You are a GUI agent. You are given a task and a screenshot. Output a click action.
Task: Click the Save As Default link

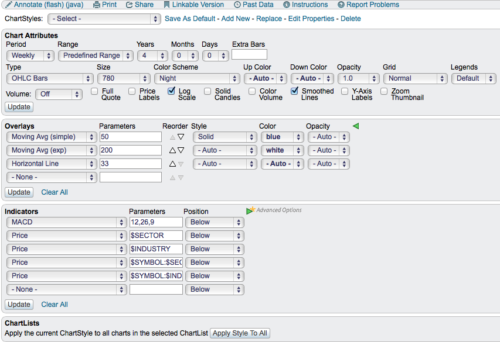point(190,19)
